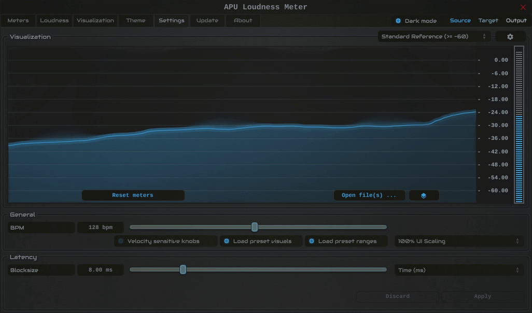
Task: Click the vertical level meter bar
Action: point(519,125)
